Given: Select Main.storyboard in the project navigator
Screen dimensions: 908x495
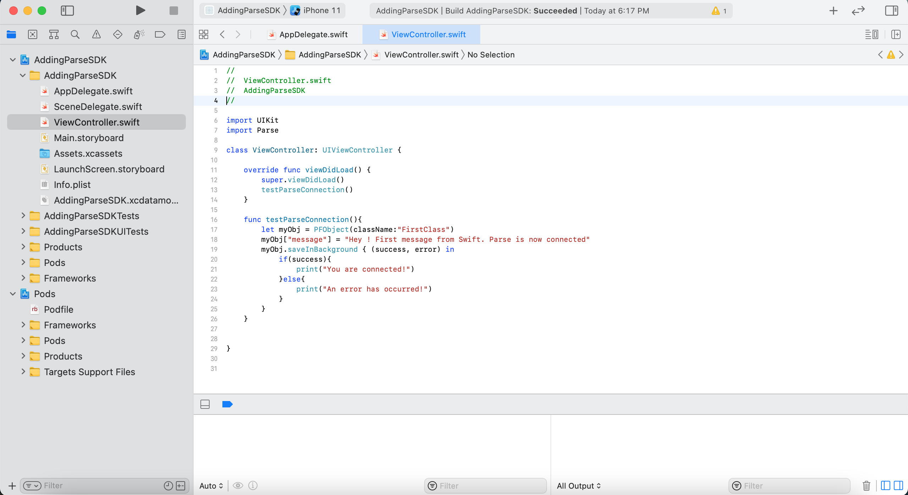Looking at the screenshot, I should (x=89, y=138).
